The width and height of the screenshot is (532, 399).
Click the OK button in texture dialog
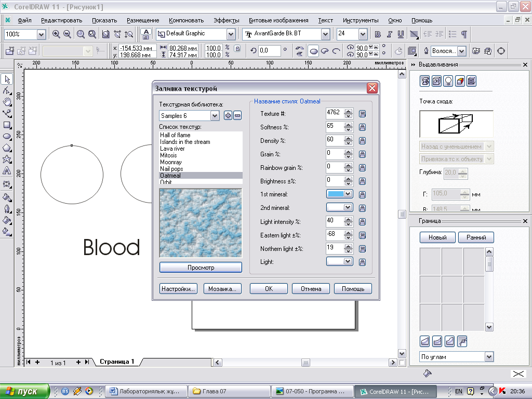(x=269, y=289)
